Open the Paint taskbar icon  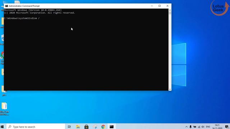click(95, 126)
